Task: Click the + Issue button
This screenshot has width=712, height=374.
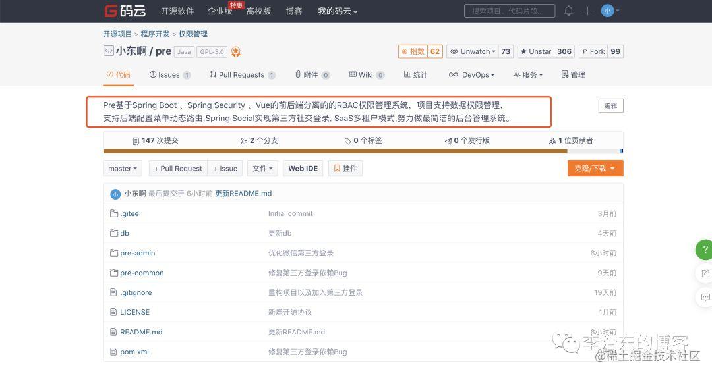Action: point(225,168)
